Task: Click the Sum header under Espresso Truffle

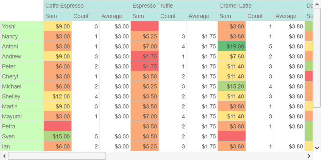Action: [x=144, y=16]
